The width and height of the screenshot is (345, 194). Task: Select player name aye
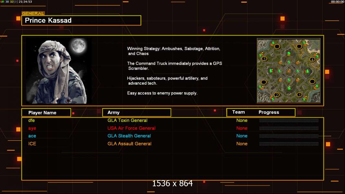pyautogui.click(x=32, y=128)
